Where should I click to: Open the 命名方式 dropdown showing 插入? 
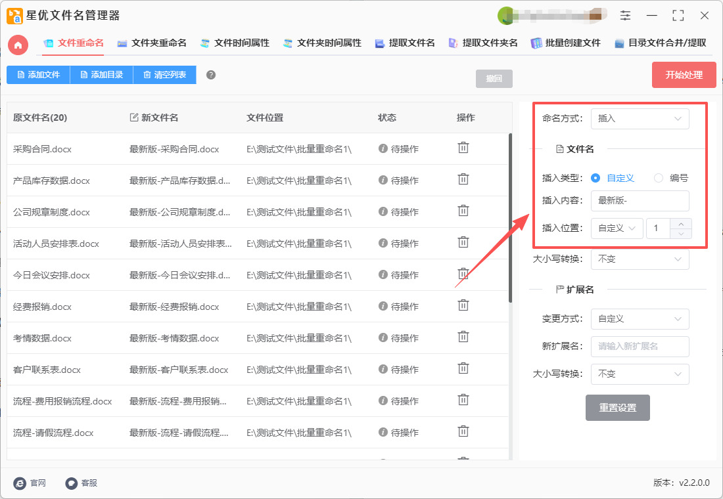coord(640,119)
